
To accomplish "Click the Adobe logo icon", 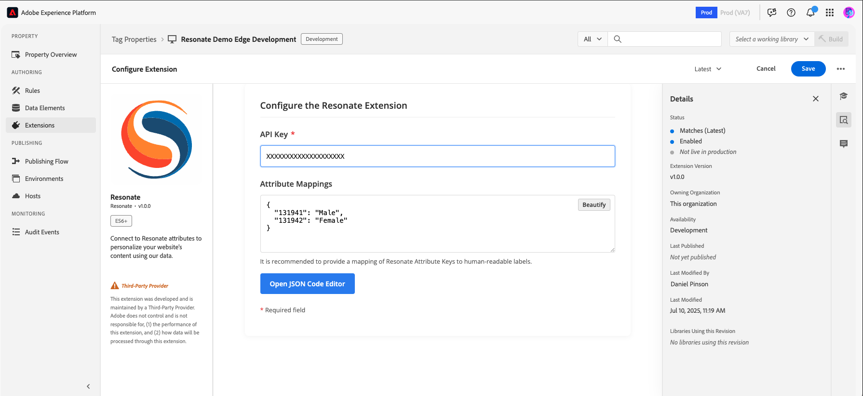I will click(13, 13).
